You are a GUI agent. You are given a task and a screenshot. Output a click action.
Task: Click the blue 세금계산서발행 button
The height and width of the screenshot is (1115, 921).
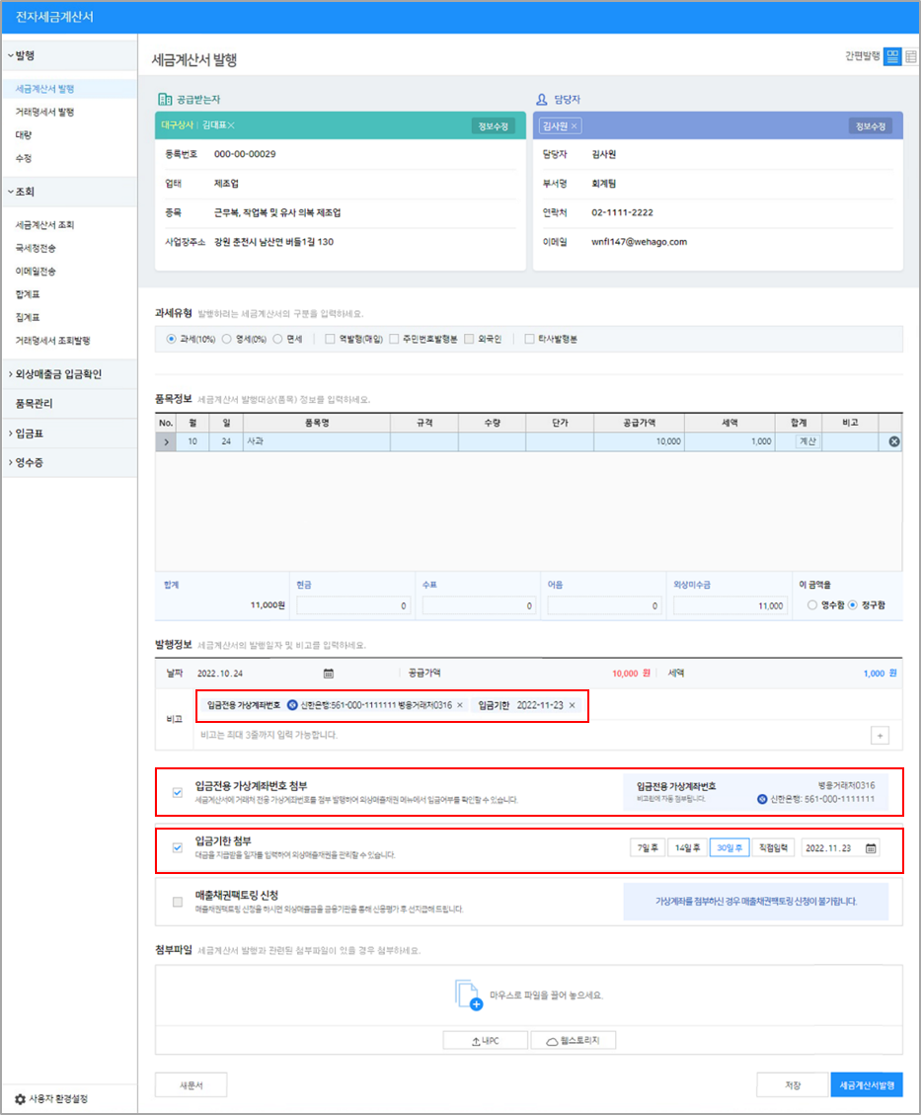pos(866,1084)
